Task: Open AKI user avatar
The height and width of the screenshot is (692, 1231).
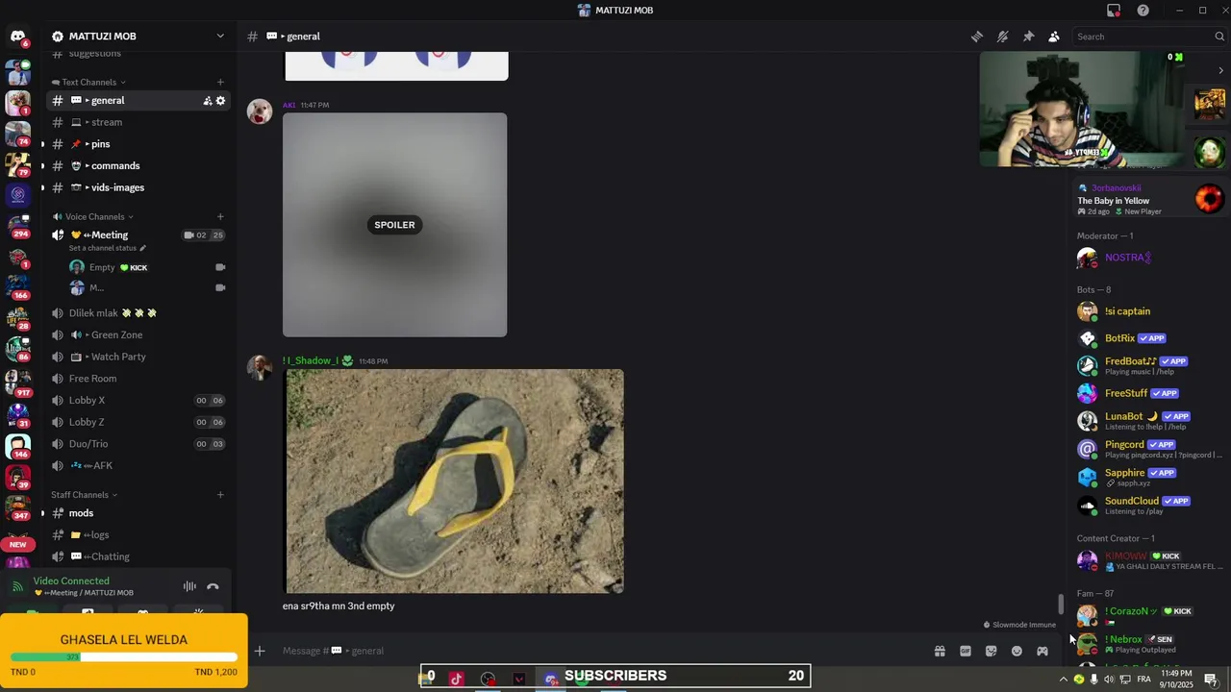Action: [259, 111]
